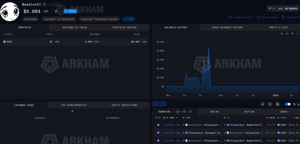Viewport: 300px width, 144px height.
Task: Click the alert bell icon above transfers
Action: coord(263,104)
